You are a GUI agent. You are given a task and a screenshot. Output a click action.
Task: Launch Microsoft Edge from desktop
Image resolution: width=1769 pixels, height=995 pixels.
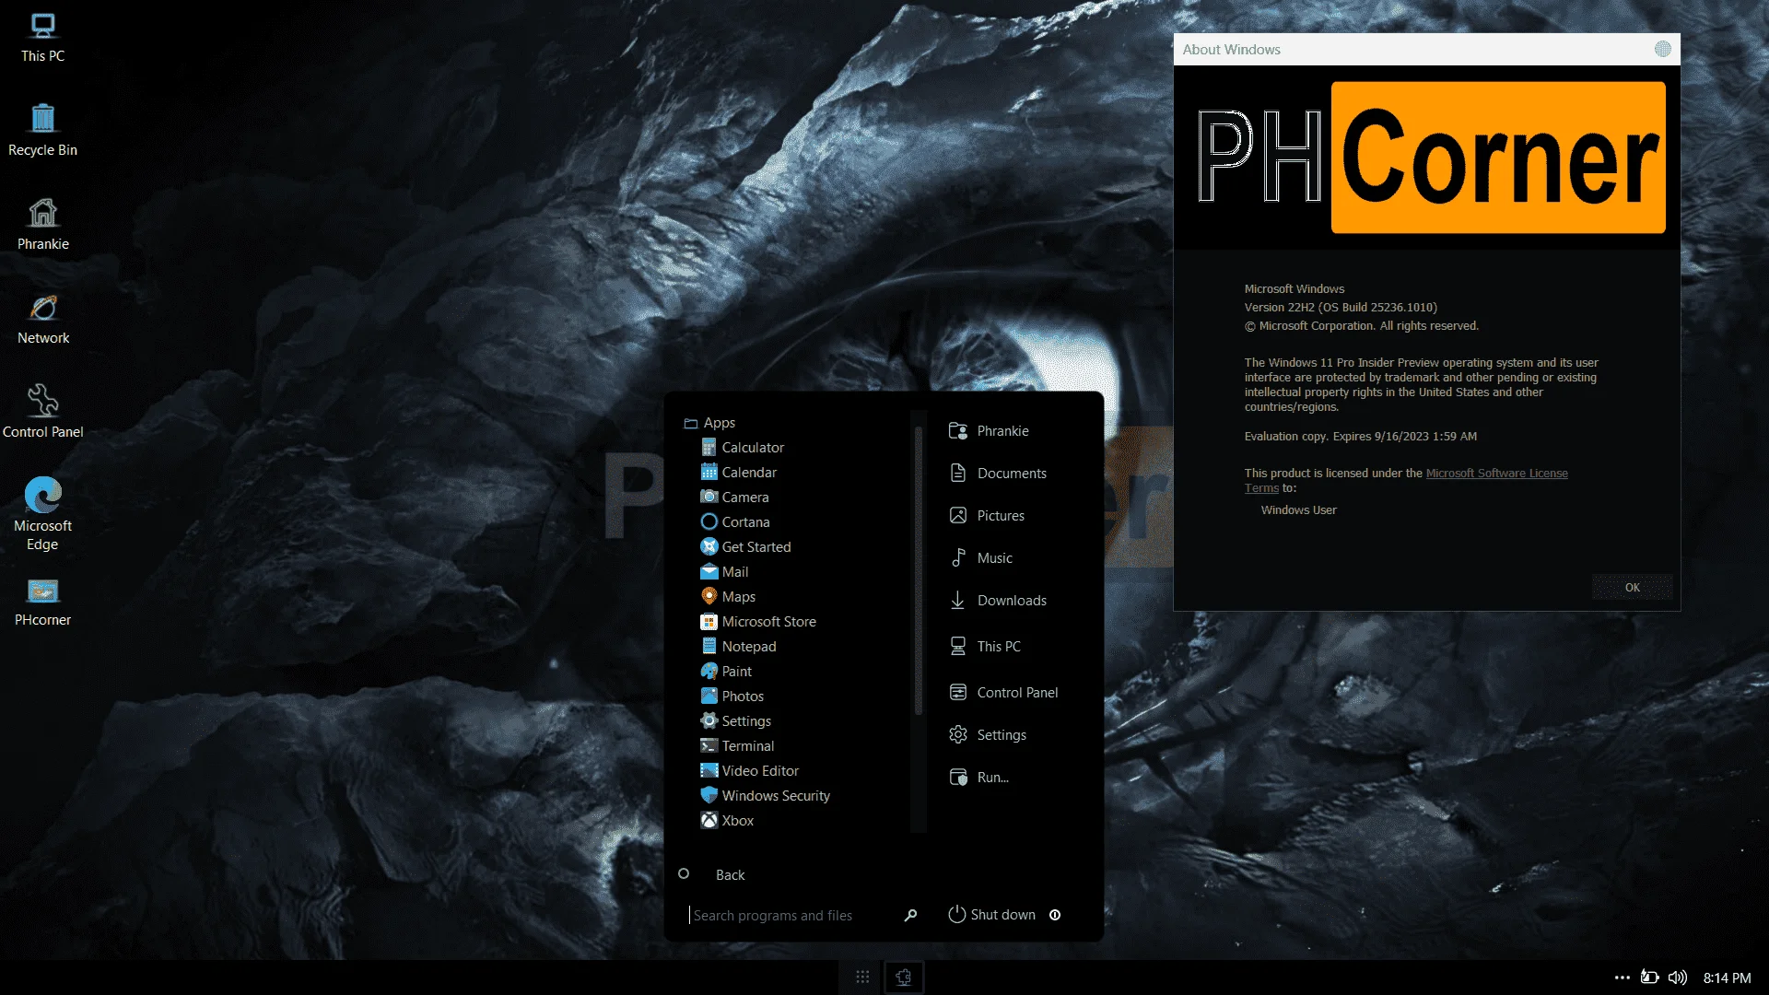point(42,514)
